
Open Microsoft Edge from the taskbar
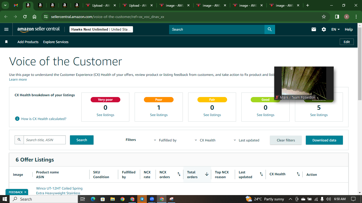(93, 199)
